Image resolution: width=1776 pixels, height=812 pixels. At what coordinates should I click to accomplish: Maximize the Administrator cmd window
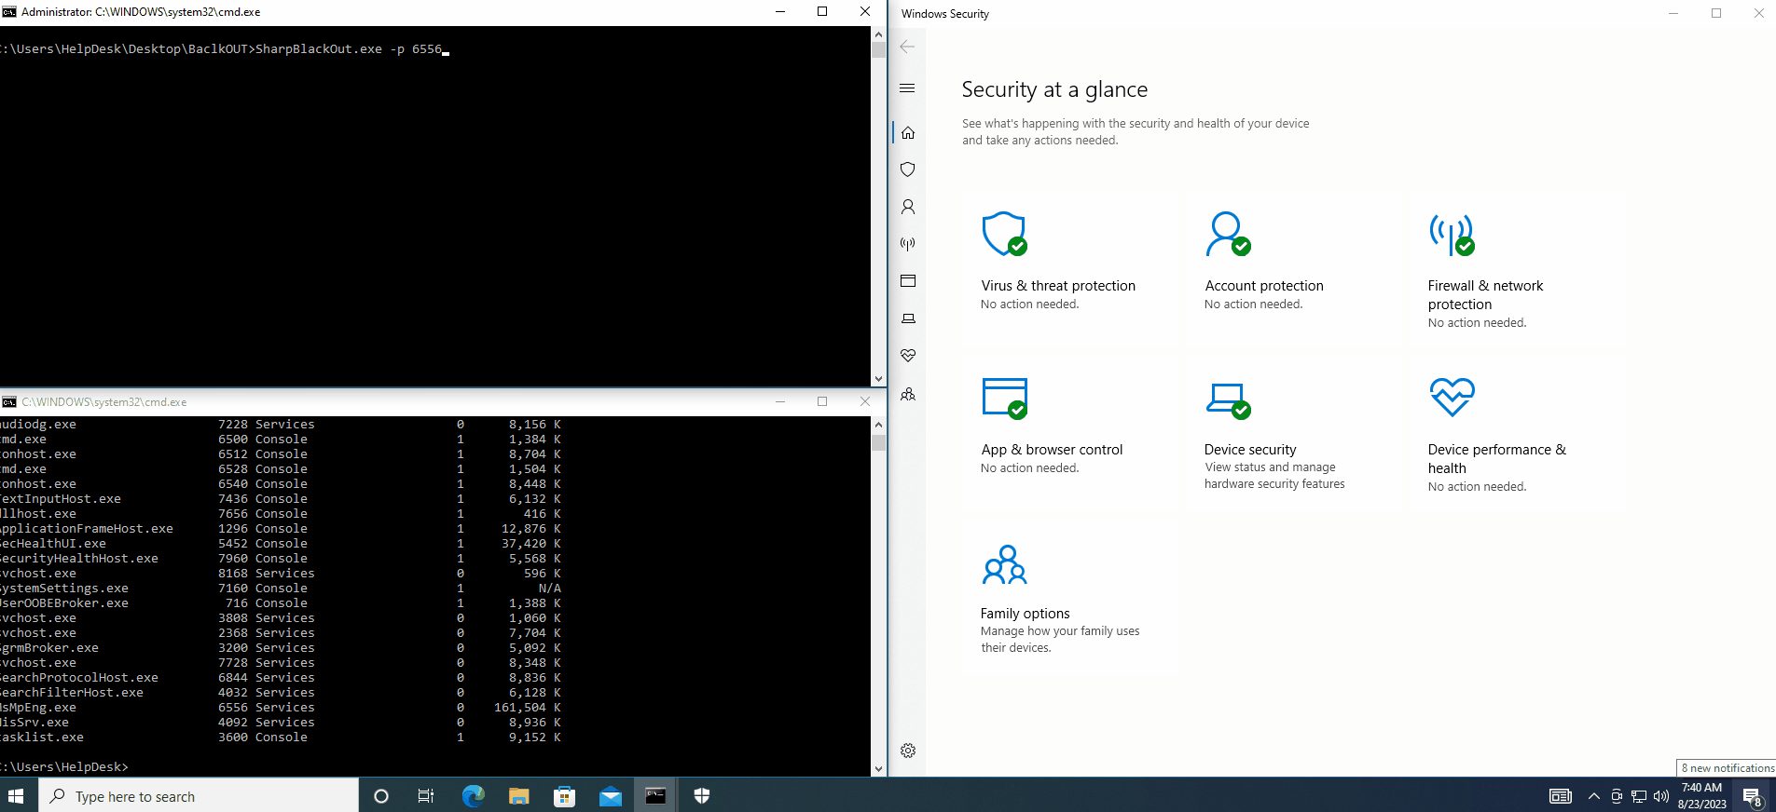tap(822, 12)
